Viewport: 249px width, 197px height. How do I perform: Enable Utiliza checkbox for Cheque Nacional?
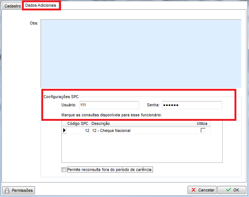click(x=203, y=130)
